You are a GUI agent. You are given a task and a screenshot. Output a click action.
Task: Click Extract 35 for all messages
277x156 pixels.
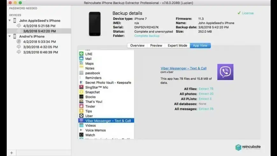pyautogui.click(x=206, y=109)
